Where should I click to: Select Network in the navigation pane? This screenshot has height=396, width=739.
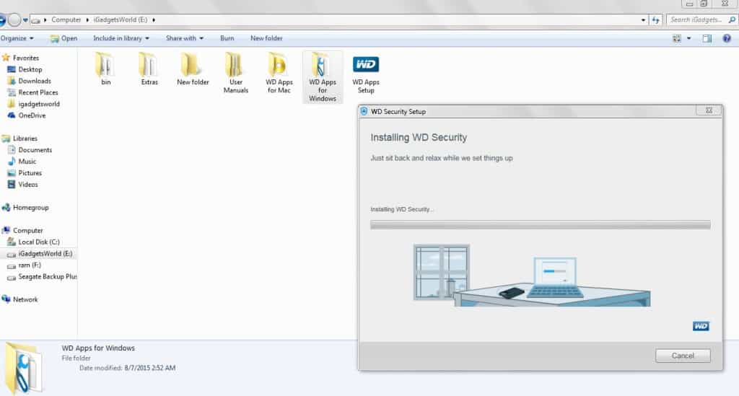(x=25, y=299)
